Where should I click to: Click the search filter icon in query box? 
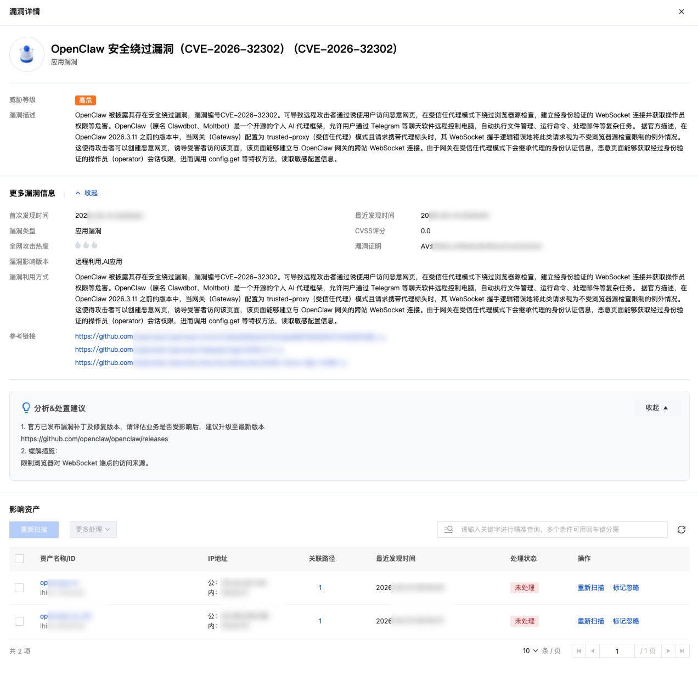(448, 530)
